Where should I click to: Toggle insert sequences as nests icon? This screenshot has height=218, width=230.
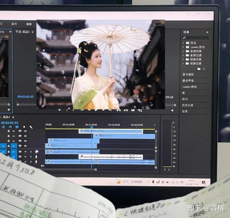[x=3, y=127]
